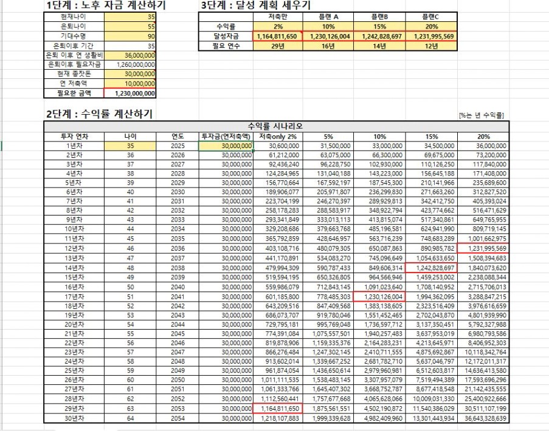Select the 29년 required years cell

click(x=278, y=46)
